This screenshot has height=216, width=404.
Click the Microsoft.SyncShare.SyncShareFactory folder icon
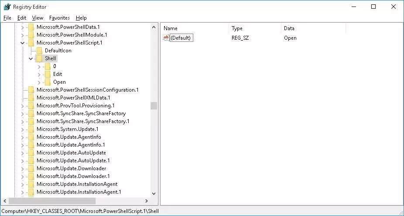coord(31,113)
